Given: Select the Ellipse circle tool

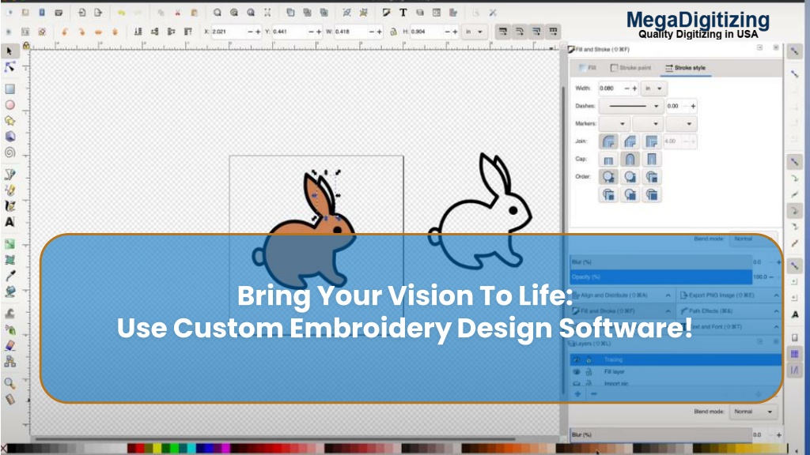Looking at the screenshot, I should point(9,105).
